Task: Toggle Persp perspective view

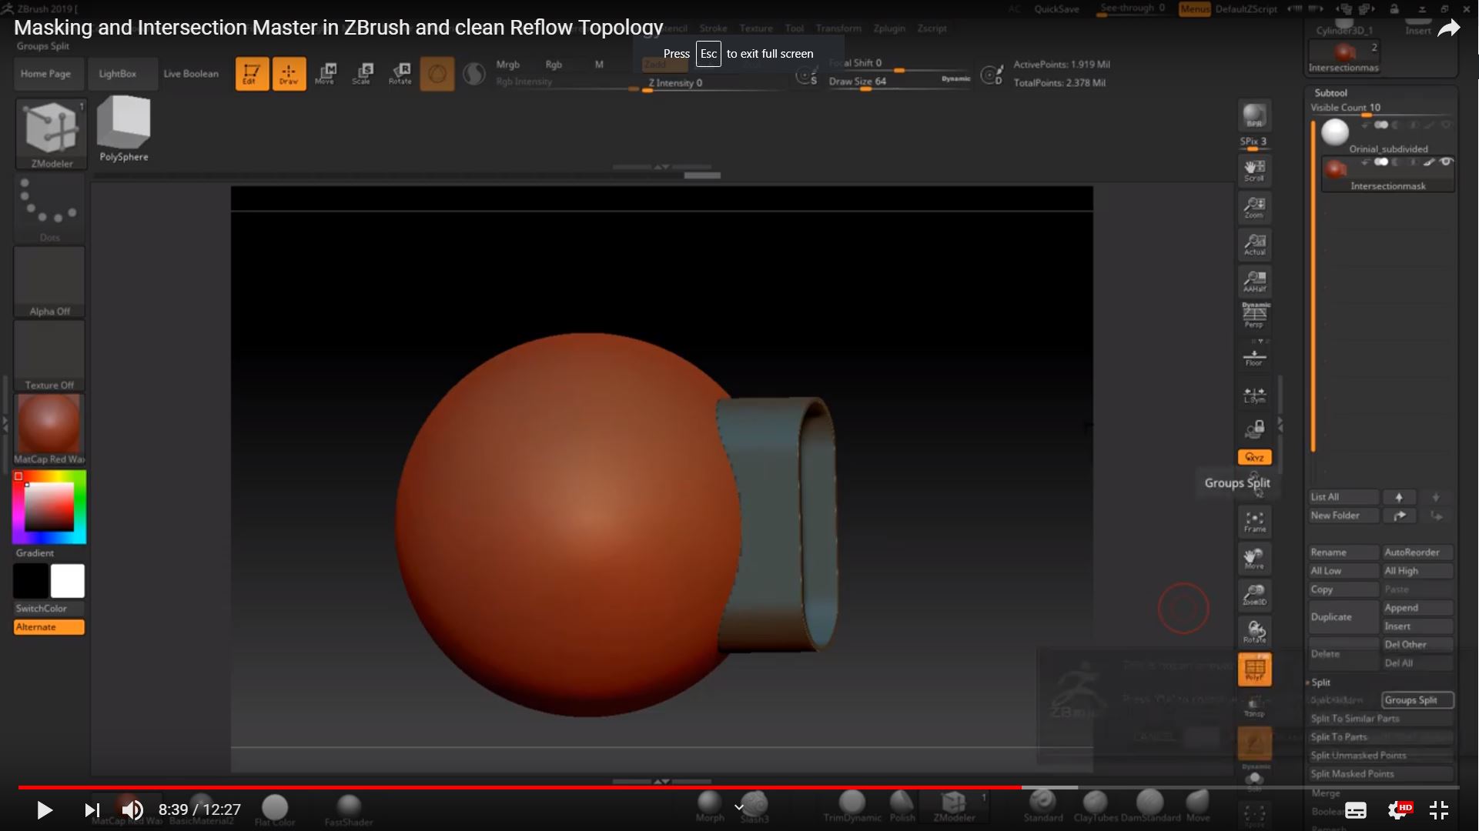Action: (1254, 315)
